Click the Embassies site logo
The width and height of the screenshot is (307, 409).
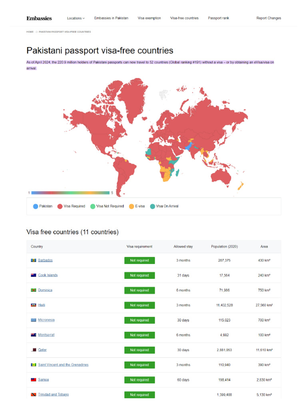(x=39, y=18)
